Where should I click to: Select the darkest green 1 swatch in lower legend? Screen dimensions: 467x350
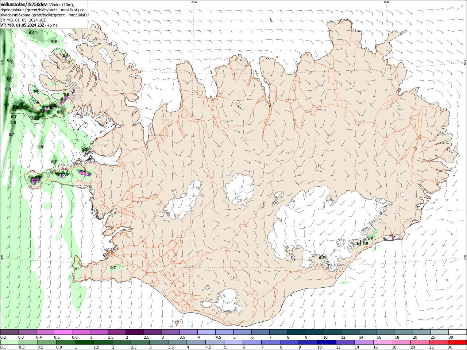coord(84,342)
